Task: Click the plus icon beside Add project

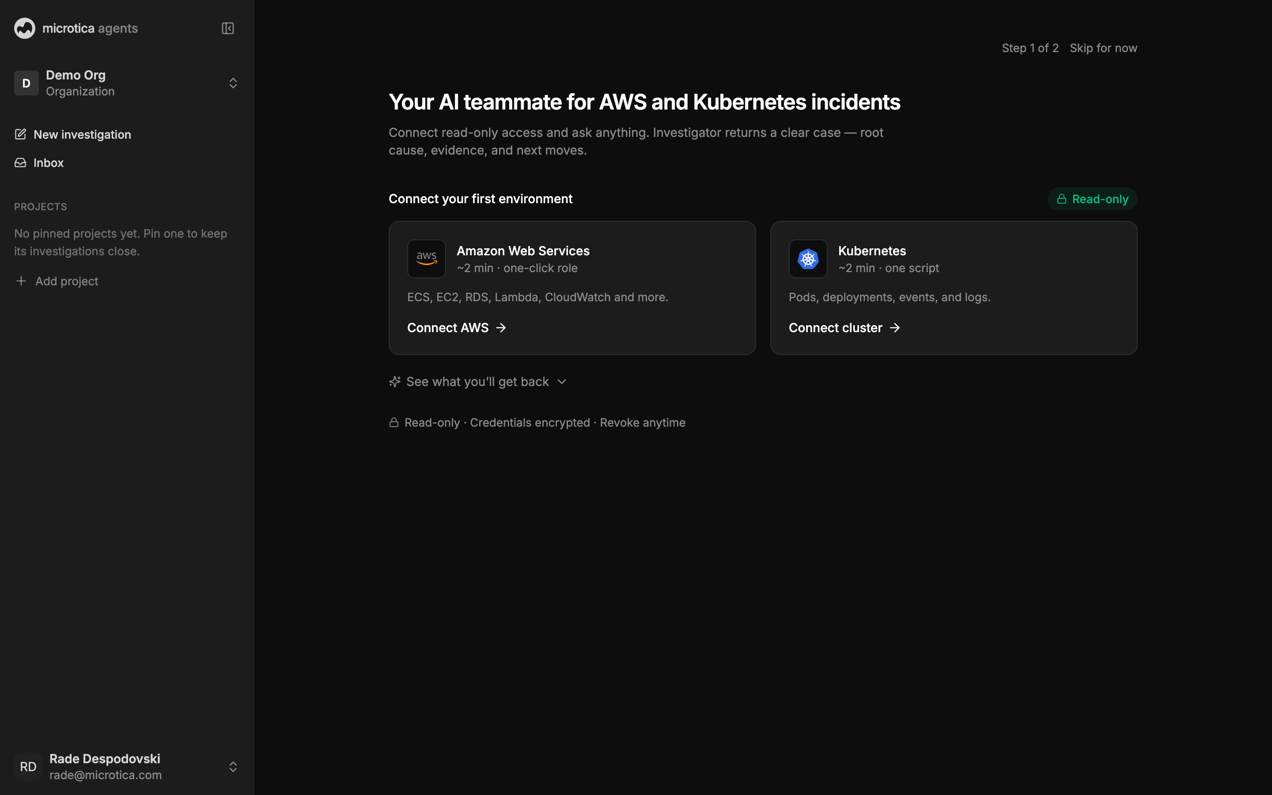Action: point(21,281)
